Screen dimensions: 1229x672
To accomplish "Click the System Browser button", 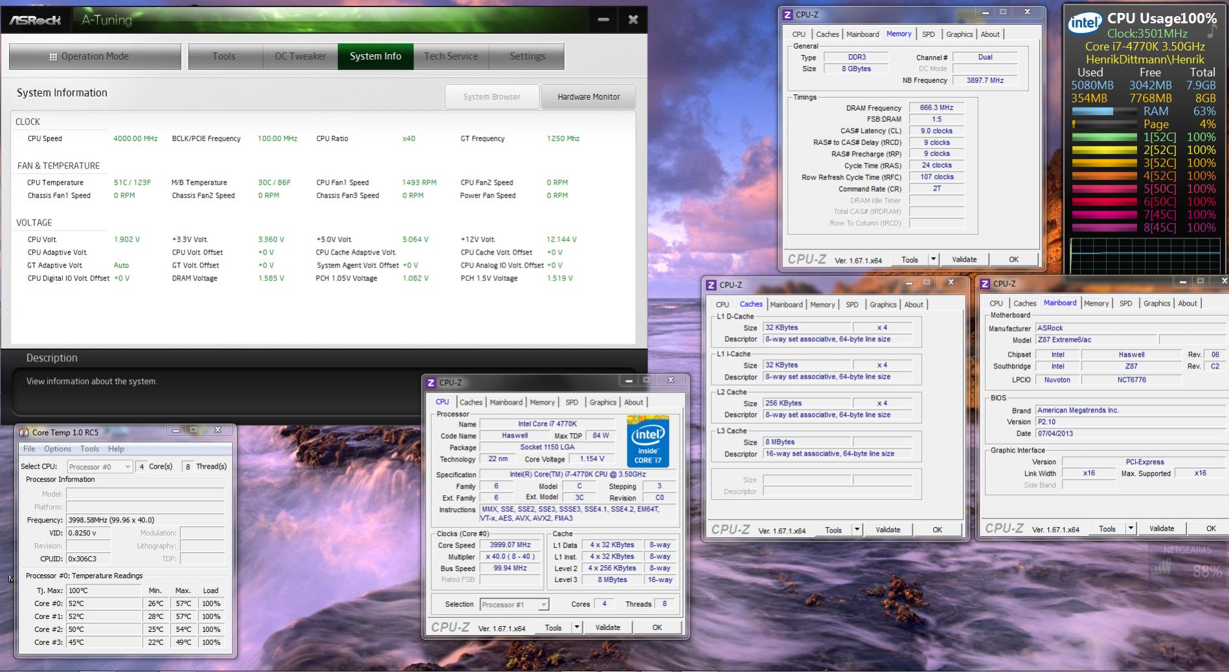I will [491, 97].
